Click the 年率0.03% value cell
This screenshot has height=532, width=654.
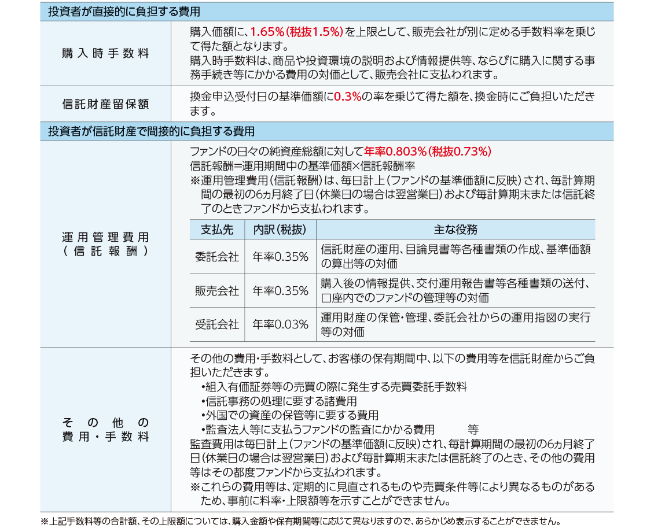point(280,324)
